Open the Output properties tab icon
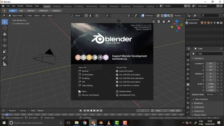Image resolution: width=224 pixels, height=126 pixels. coord(188,65)
